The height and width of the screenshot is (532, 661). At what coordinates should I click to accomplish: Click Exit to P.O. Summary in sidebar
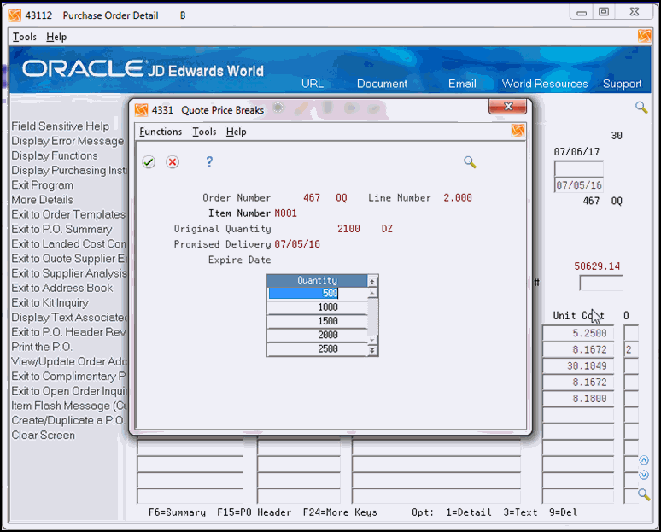(62, 230)
